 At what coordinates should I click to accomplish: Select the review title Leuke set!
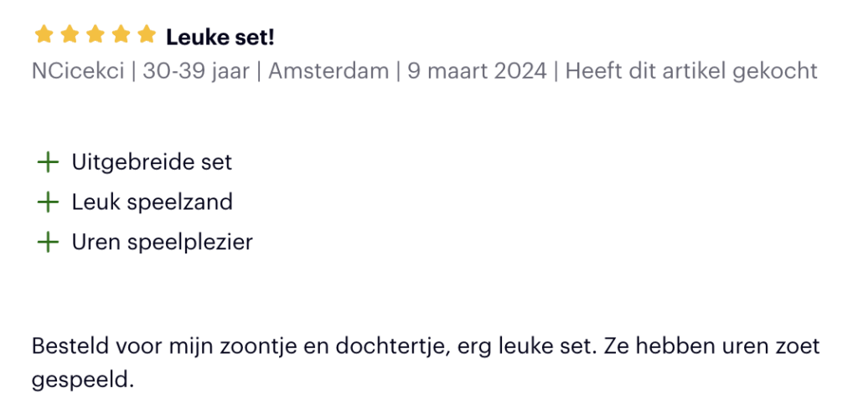(x=220, y=37)
